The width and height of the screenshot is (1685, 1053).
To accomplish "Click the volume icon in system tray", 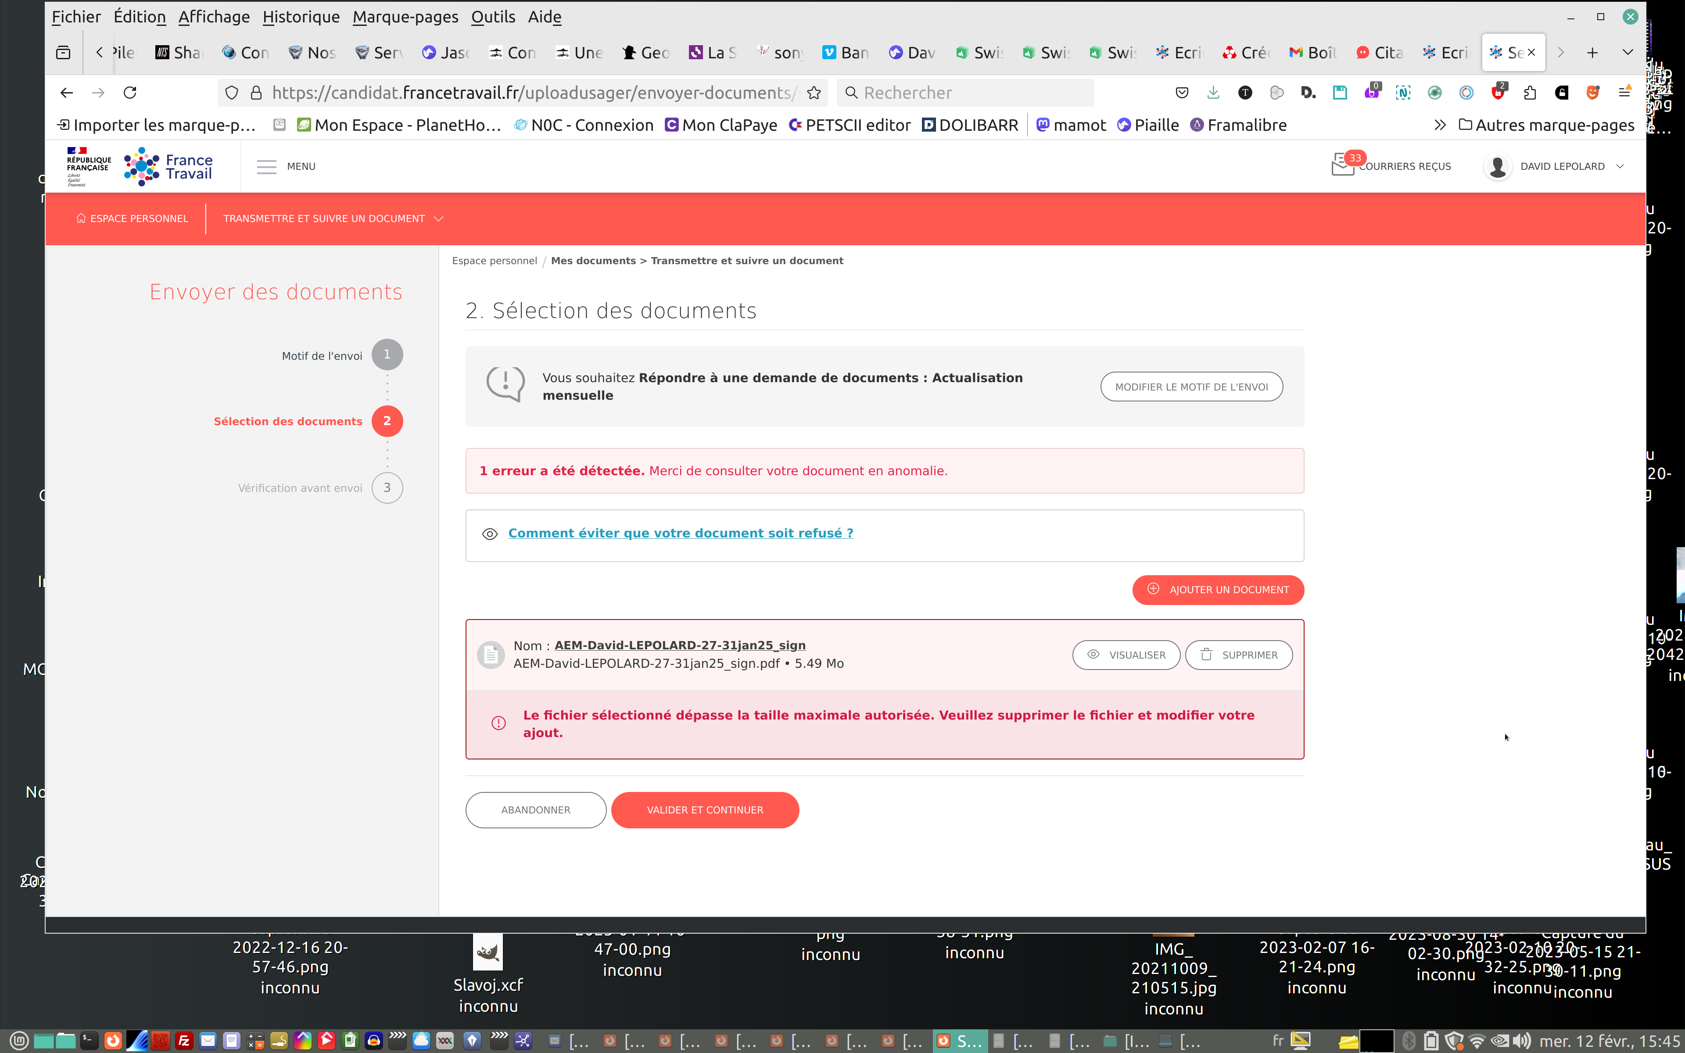I will pos(1521,1040).
